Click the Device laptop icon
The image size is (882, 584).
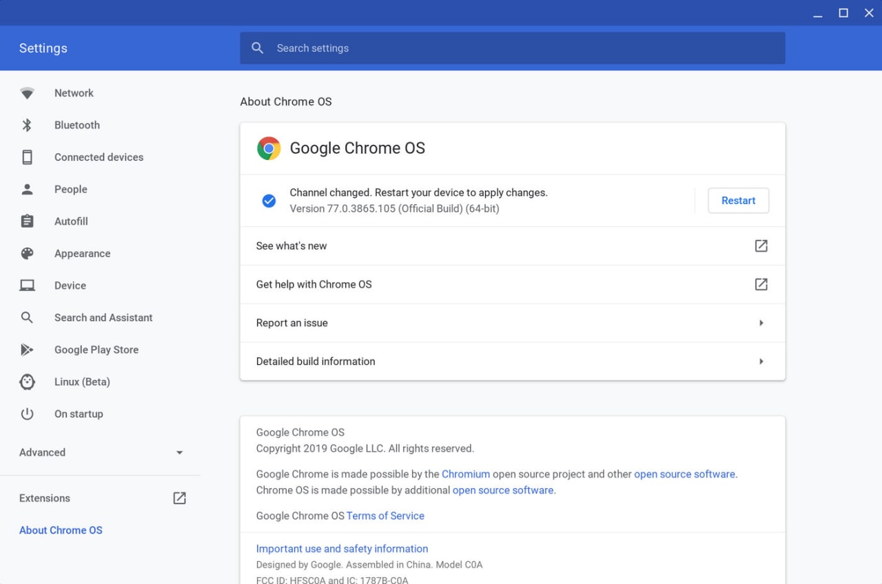(27, 285)
